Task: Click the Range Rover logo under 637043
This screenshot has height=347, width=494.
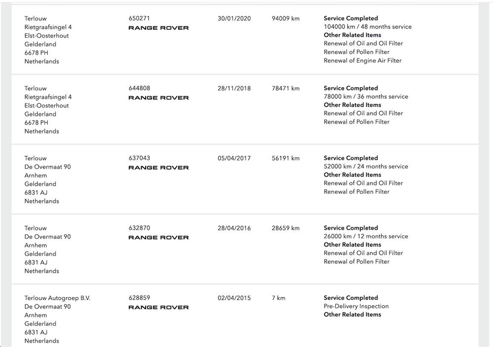Action: tap(159, 168)
